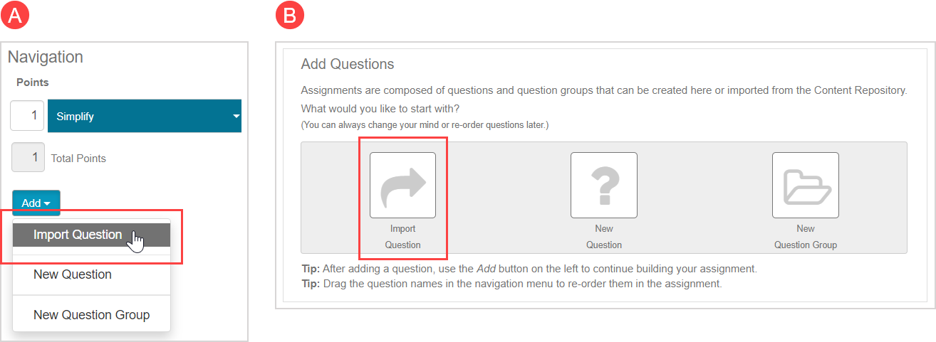Expand the Simplify question dropdown arrow
936x342 pixels.
[x=236, y=117]
